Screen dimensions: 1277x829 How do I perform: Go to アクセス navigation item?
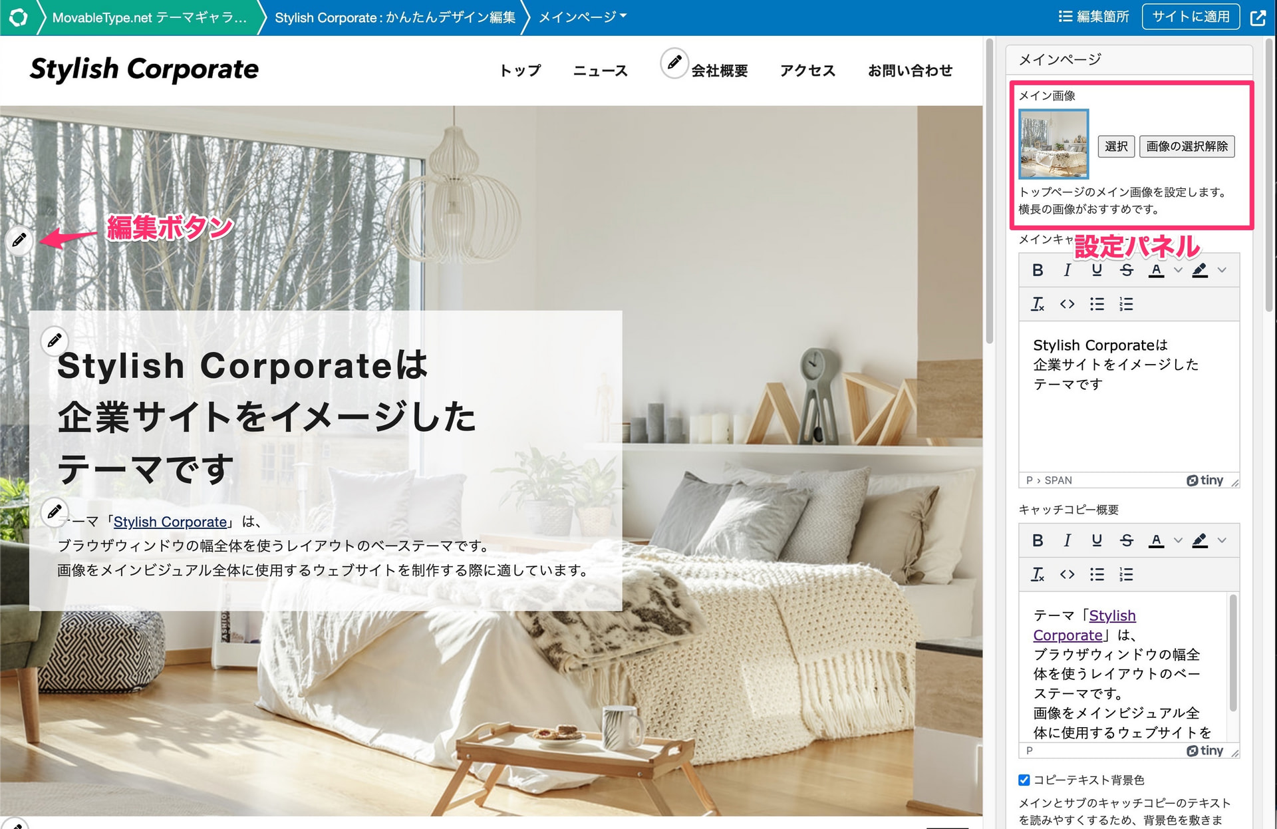pyautogui.click(x=807, y=71)
